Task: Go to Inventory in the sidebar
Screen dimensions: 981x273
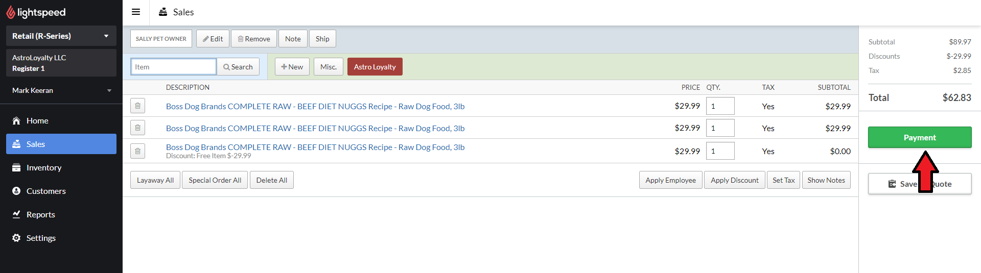Action: coord(43,168)
